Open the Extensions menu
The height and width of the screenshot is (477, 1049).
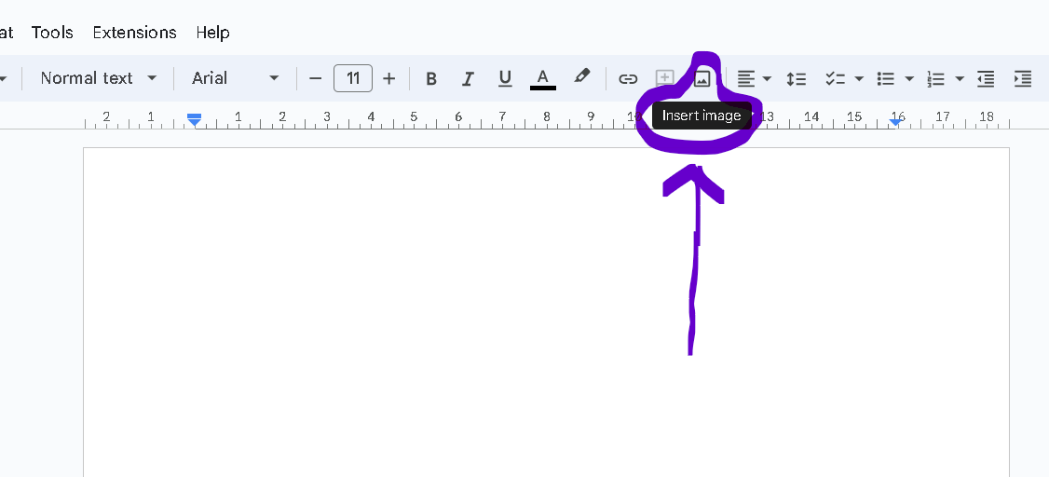click(x=134, y=33)
